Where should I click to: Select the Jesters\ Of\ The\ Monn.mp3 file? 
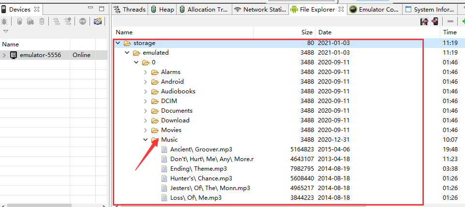click(x=210, y=188)
